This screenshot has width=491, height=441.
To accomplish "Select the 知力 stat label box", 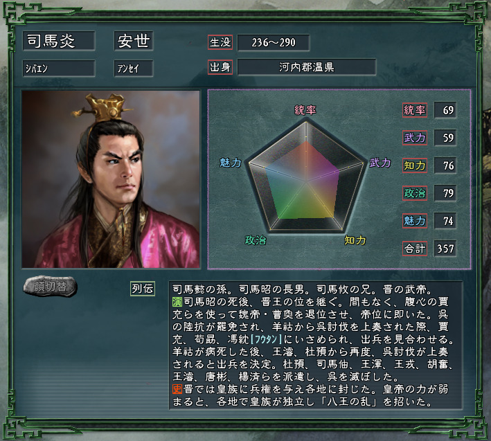I will [x=415, y=165].
